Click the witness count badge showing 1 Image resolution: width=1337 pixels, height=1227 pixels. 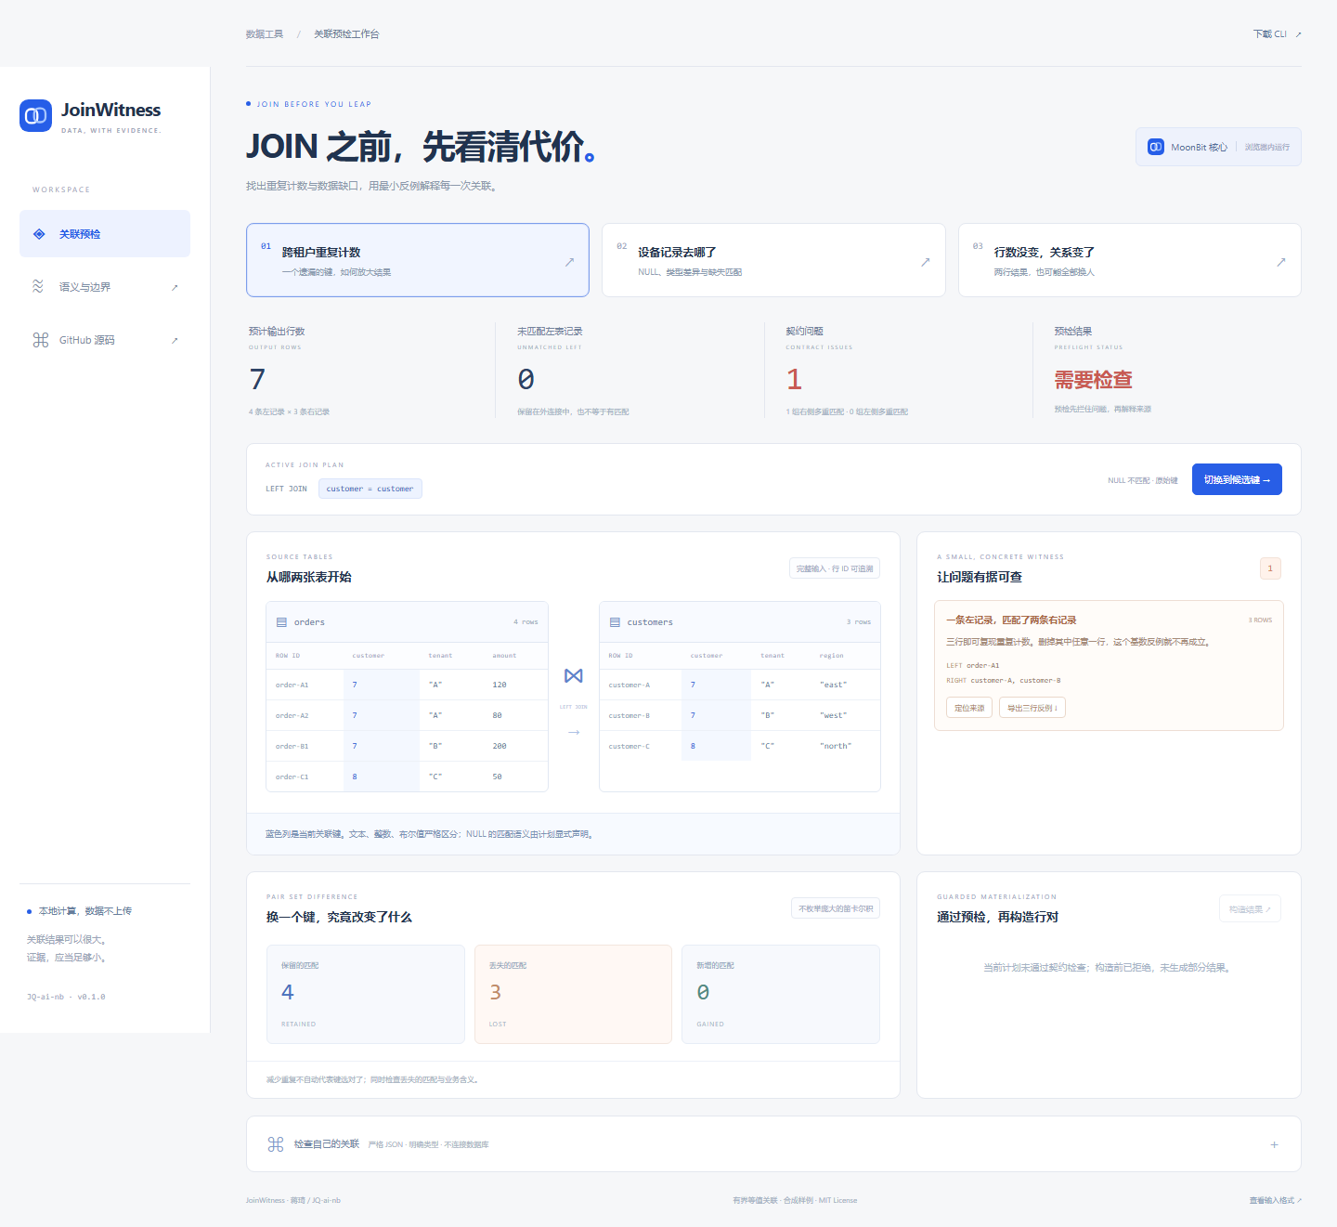pos(1270,568)
